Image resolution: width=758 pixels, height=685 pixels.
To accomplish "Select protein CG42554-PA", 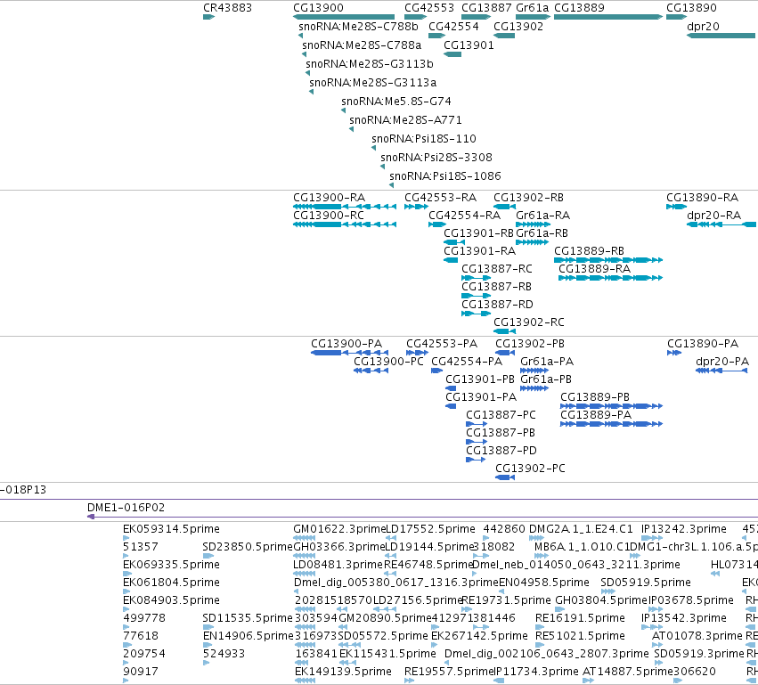I will (437, 371).
